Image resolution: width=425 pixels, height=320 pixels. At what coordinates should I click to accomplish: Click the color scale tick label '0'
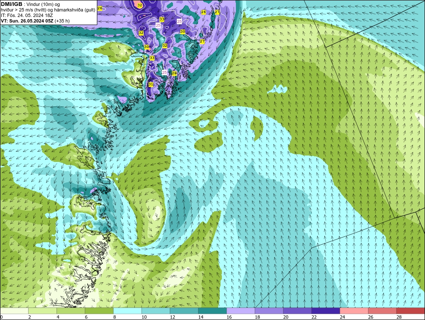[x=1, y=317]
